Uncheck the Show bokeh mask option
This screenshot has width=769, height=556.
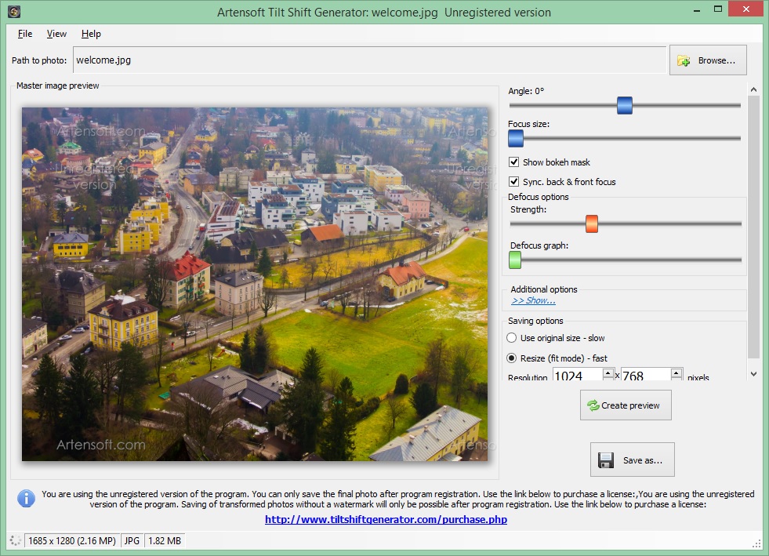(514, 162)
